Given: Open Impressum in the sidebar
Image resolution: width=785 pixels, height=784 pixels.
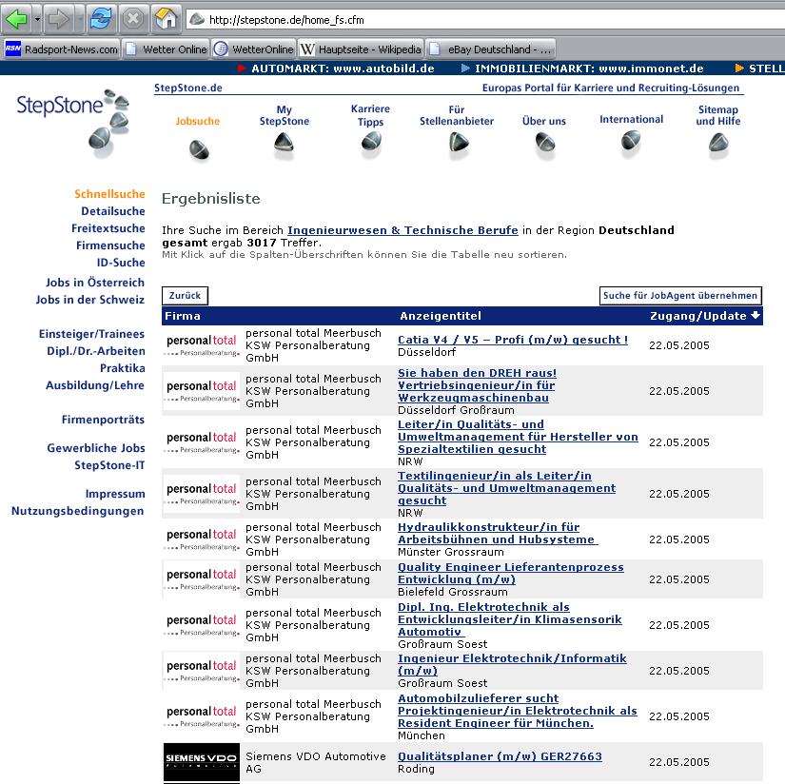Looking at the screenshot, I should coord(115,494).
